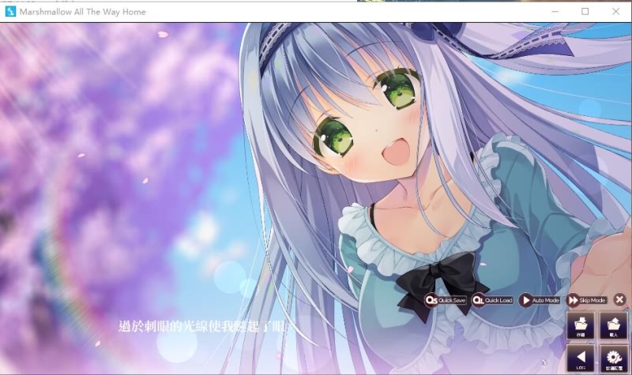Viewport: 632px width, 375px height.
Task: Open the LOG backlog button
Action: click(x=581, y=358)
